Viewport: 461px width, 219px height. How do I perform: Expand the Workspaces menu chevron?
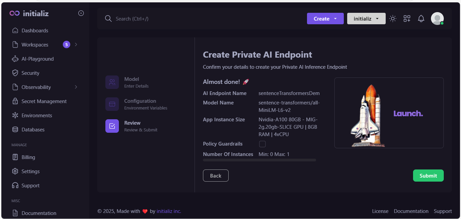(x=76, y=44)
